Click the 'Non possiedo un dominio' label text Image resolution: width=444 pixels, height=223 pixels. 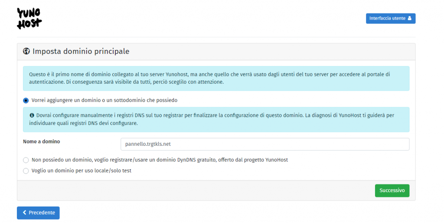160,160
